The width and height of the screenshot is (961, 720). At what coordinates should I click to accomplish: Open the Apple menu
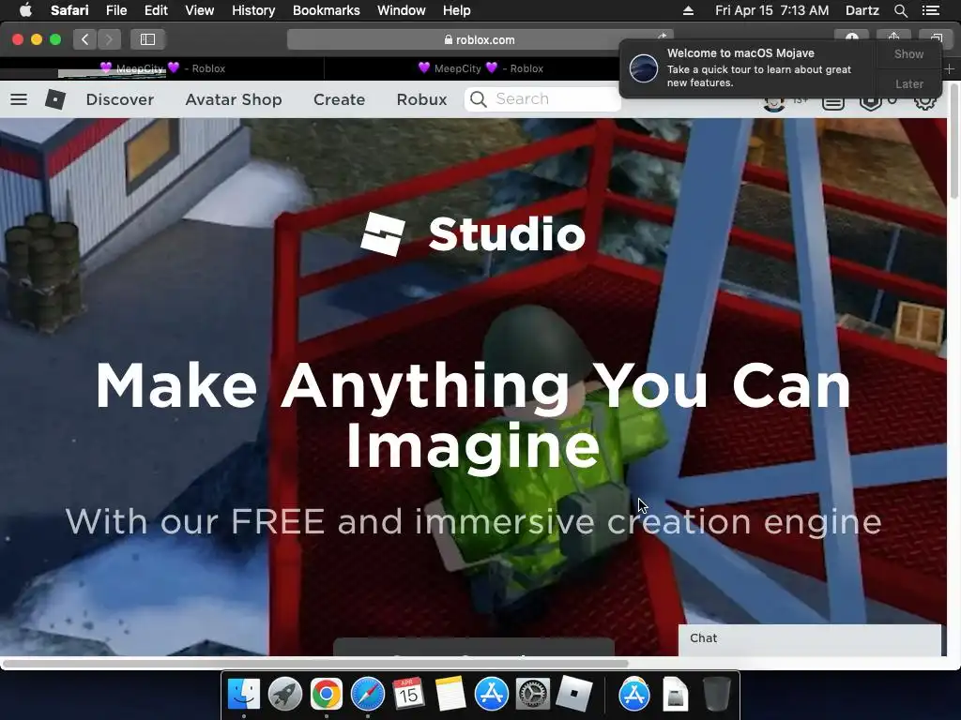pos(25,10)
